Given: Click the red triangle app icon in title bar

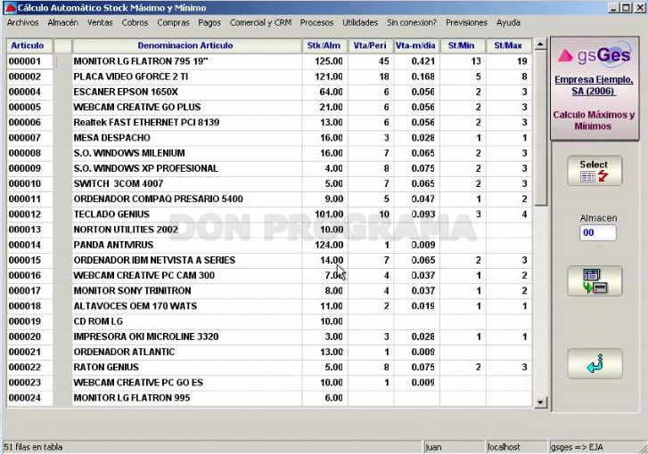Looking at the screenshot, I should click(x=9, y=7).
